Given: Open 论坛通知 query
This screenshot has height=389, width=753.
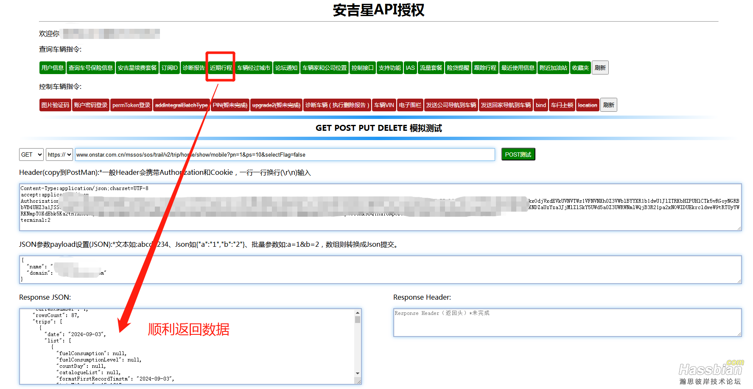Looking at the screenshot, I should 286,68.
